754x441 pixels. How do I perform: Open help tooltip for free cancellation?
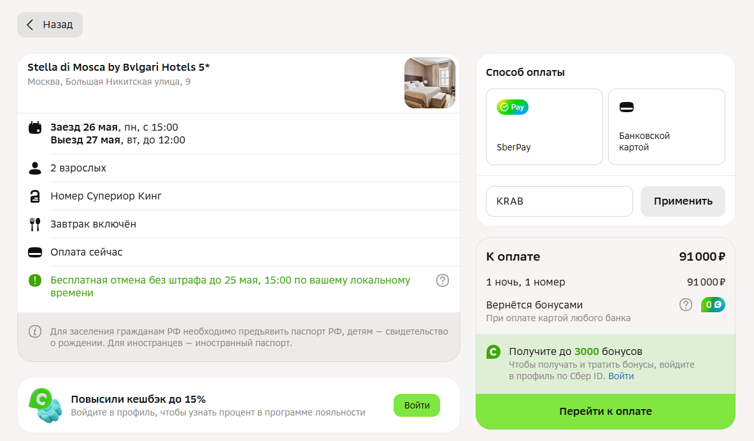coord(443,280)
